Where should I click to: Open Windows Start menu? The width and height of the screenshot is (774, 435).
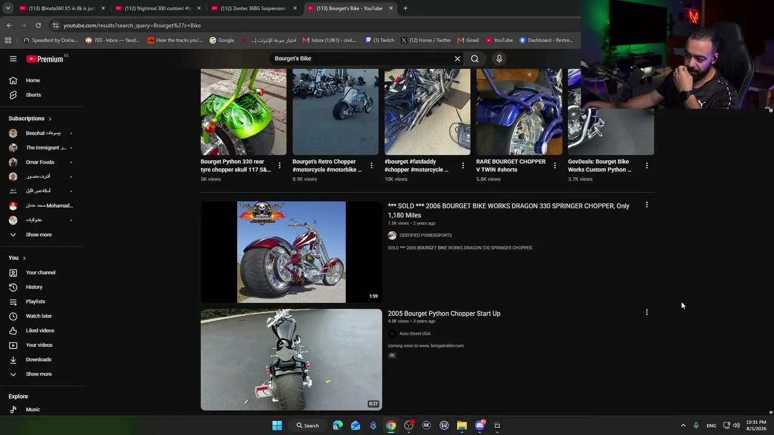click(277, 425)
